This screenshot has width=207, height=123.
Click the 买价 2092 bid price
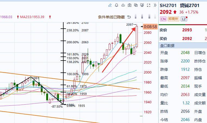point(187,39)
